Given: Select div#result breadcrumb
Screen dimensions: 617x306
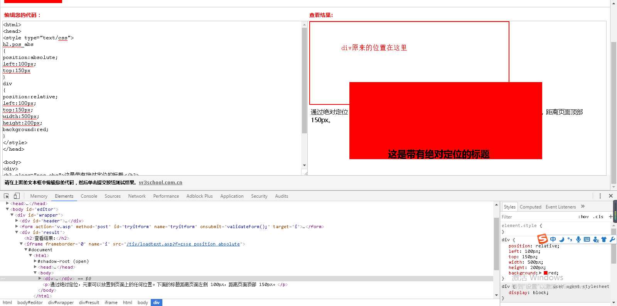Looking at the screenshot, I should (x=89, y=303).
